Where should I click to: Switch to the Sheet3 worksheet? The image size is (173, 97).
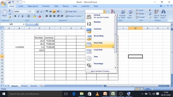(x=34, y=86)
